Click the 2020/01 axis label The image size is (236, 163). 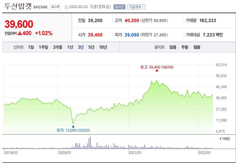point(64,153)
